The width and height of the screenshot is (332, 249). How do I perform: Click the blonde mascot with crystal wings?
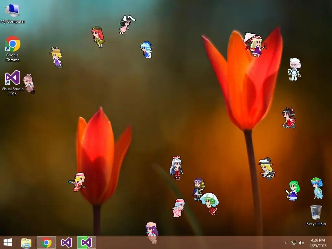click(77, 182)
